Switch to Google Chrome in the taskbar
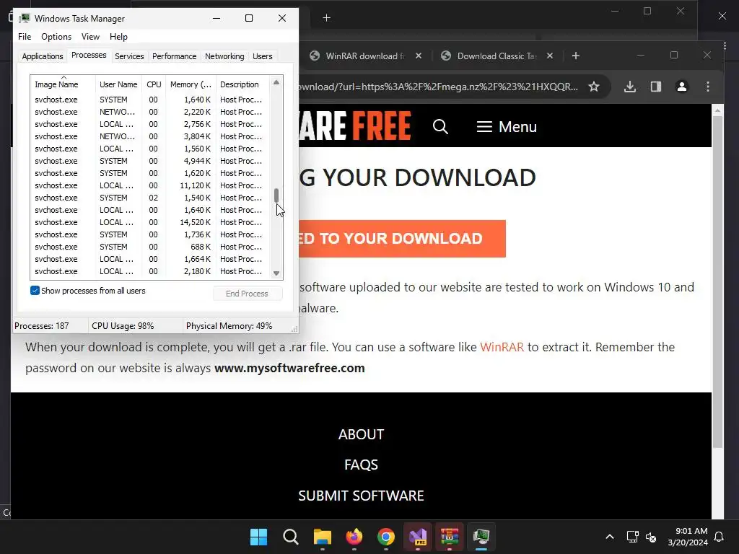 click(386, 537)
